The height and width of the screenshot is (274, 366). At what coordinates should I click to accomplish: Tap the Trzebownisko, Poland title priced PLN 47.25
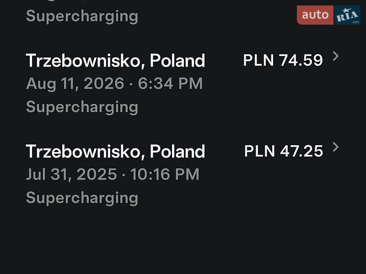[x=115, y=152]
